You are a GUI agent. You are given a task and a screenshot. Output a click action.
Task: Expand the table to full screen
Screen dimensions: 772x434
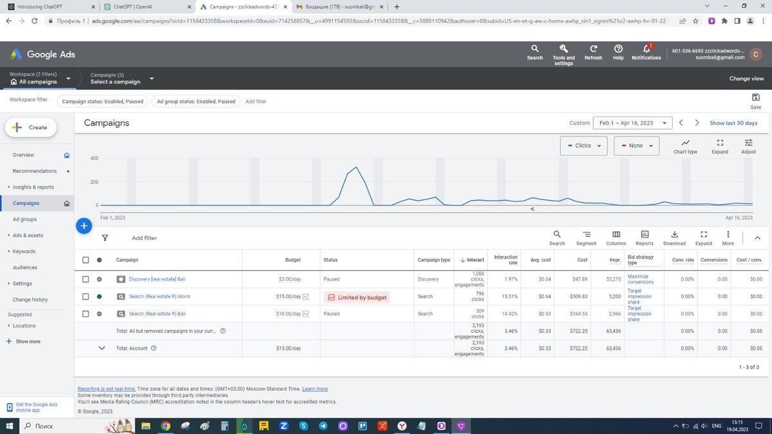(704, 238)
